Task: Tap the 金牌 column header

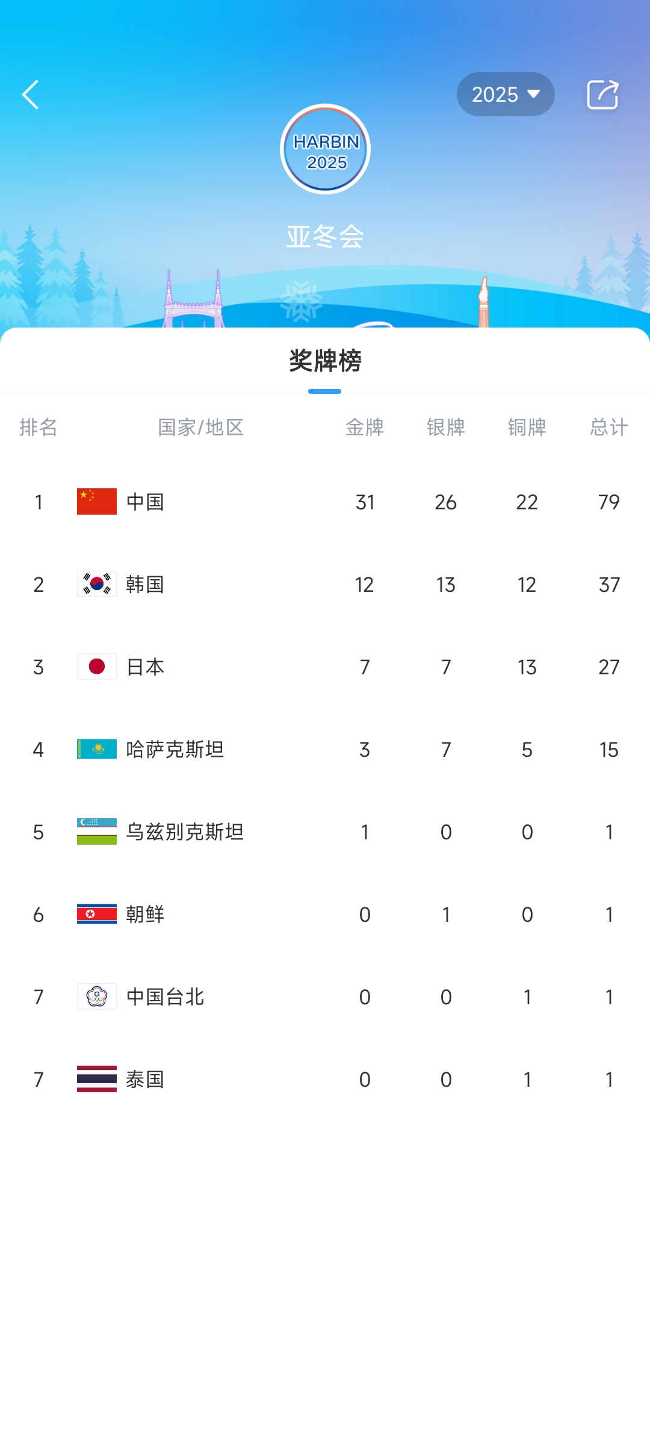Action: coord(365,427)
